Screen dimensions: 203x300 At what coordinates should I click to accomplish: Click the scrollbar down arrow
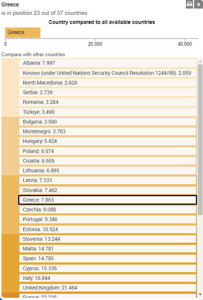[200, 294]
